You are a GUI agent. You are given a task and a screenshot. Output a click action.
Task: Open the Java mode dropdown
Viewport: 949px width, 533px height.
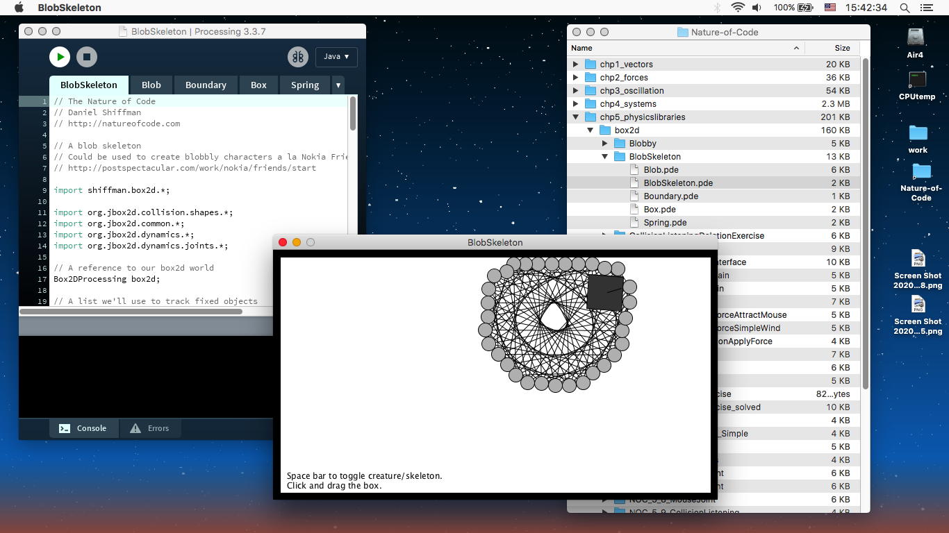click(x=336, y=57)
